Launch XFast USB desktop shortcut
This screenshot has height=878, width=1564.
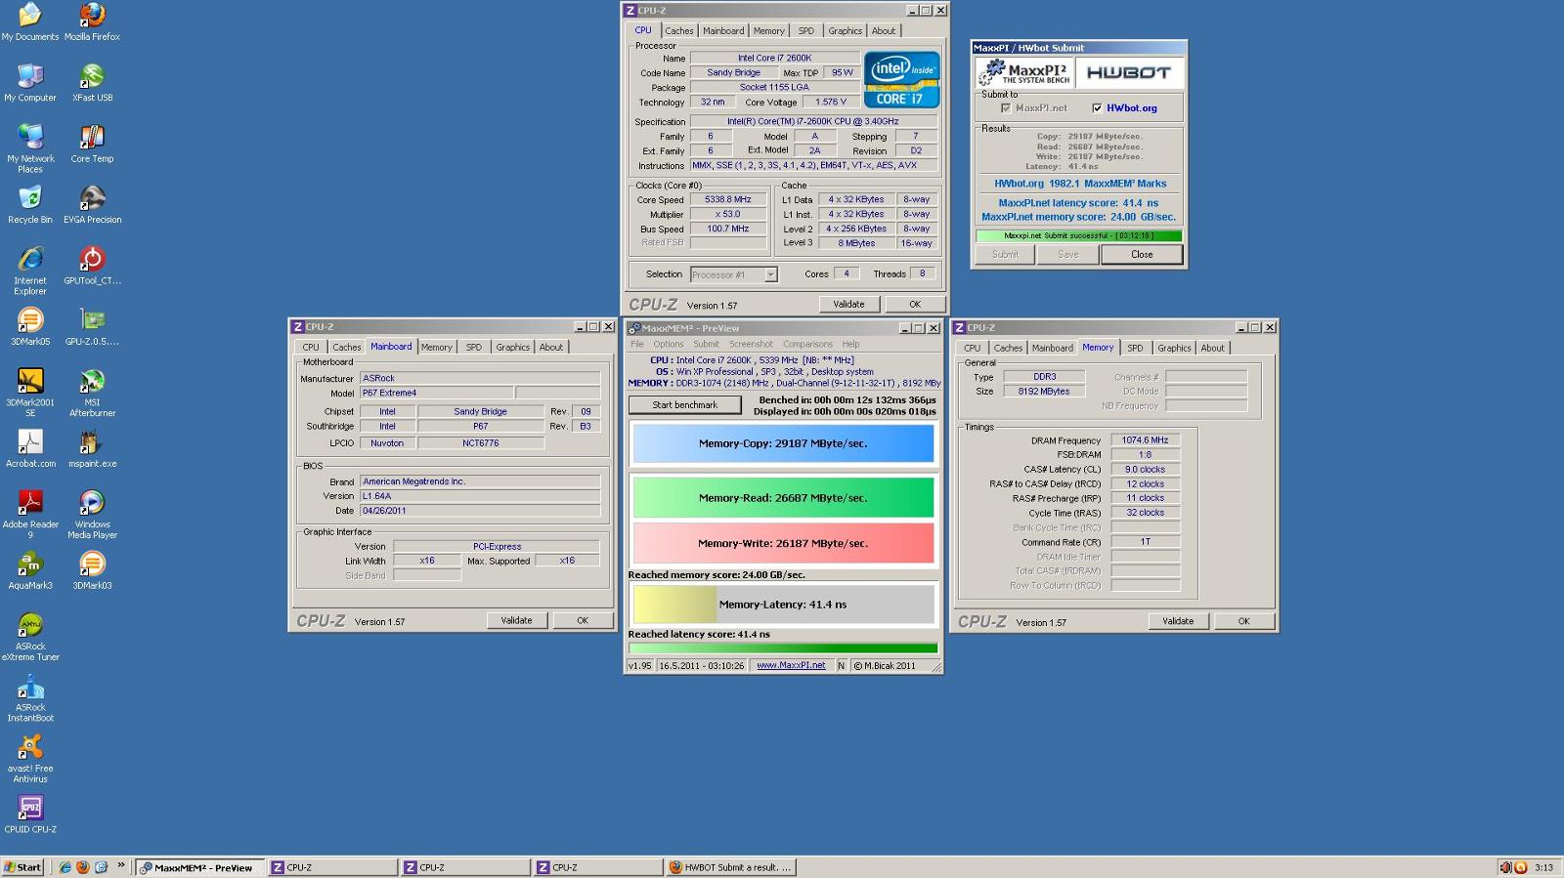pyautogui.click(x=92, y=82)
